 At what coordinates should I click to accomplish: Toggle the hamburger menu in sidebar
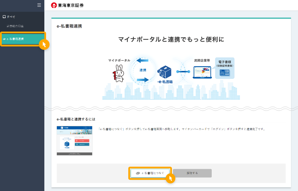tap(39, 5)
